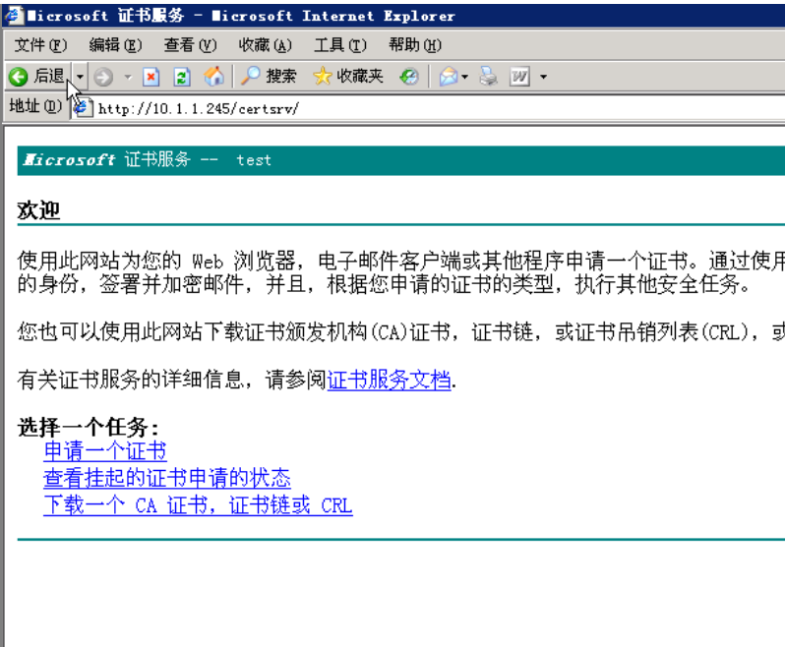This screenshot has width=785, height=647.
Task: Open the Forward history dropdown arrow
Action: [x=128, y=77]
